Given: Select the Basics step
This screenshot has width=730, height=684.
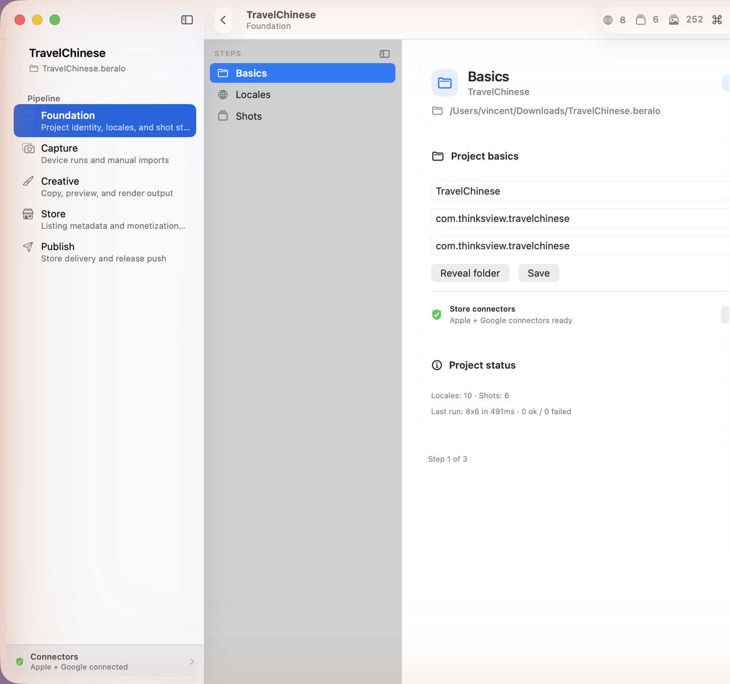Looking at the screenshot, I should [x=303, y=73].
